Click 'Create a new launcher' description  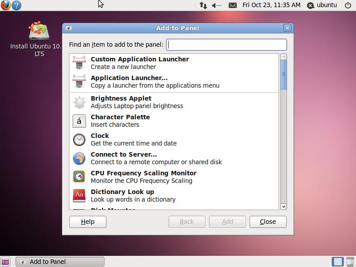[x=123, y=67]
